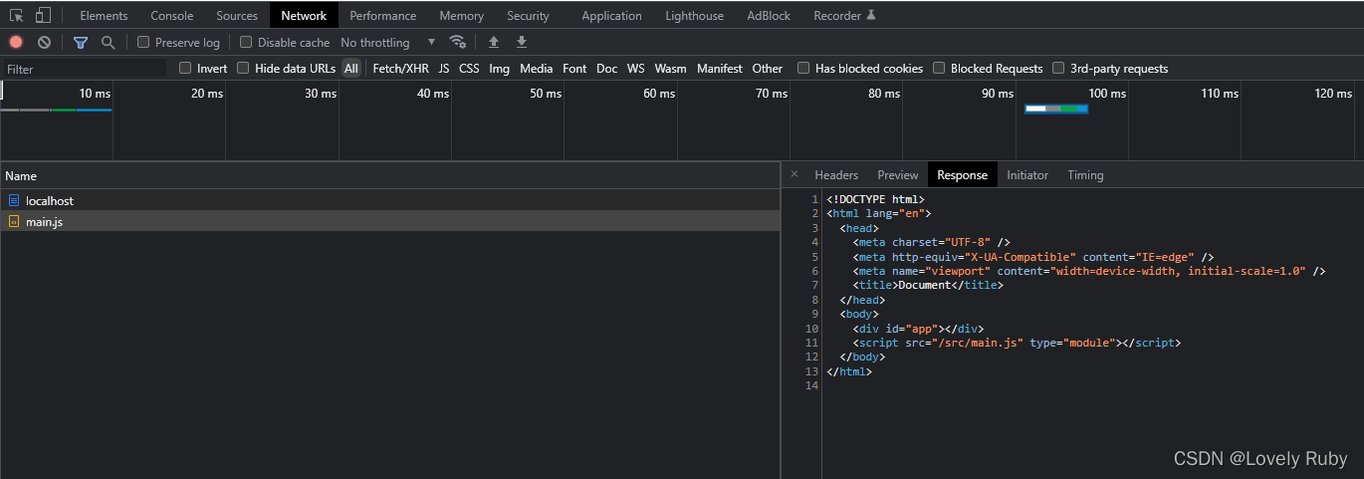Enable Disable cache checkbox
This screenshot has height=479, width=1364.
tap(246, 42)
